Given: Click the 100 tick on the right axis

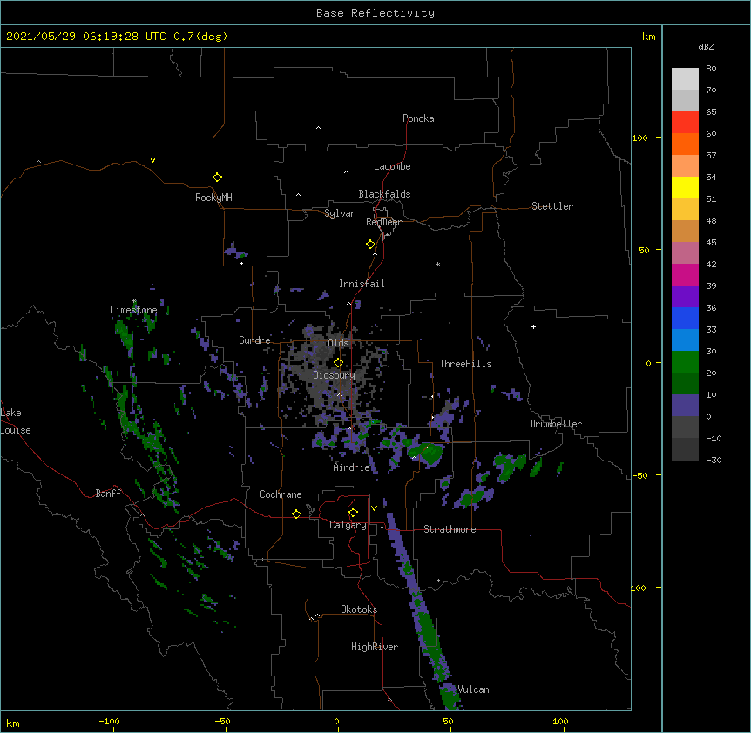Looking at the screenshot, I should [639, 138].
